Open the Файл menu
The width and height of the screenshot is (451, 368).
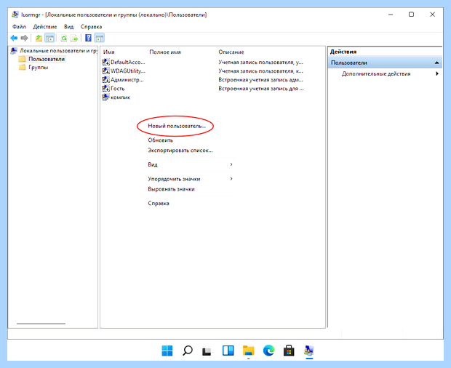(x=19, y=27)
